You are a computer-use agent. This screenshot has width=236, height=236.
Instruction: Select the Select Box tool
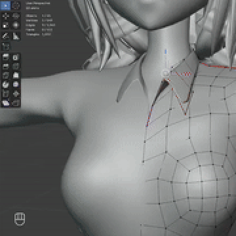[x=6, y=6]
